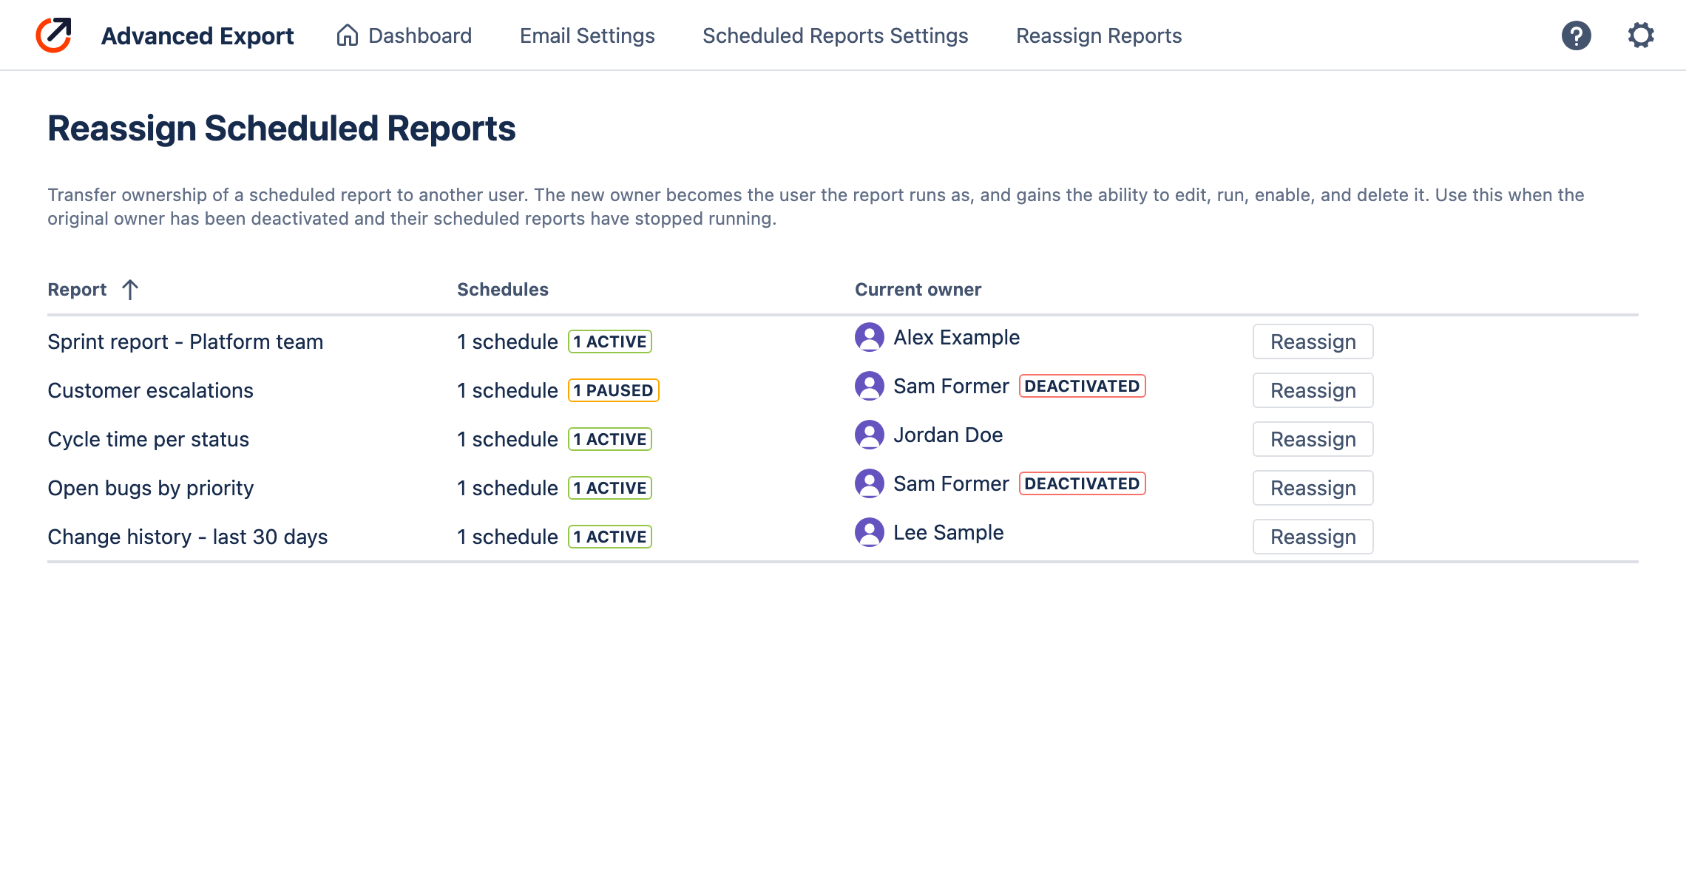
Task: Click Sam Former's avatar in Customer escalations row
Action: [x=870, y=386]
